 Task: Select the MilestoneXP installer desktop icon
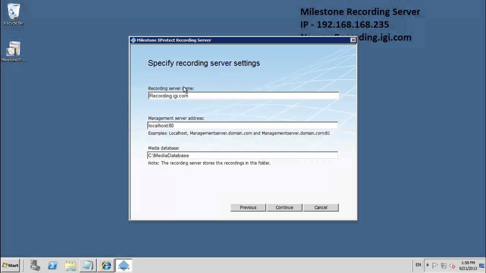[13, 52]
